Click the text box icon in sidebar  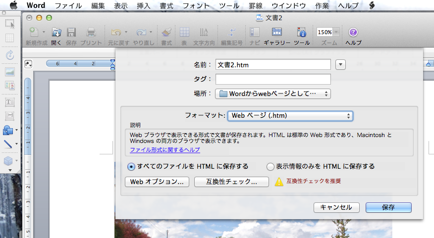[x=10, y=102]
